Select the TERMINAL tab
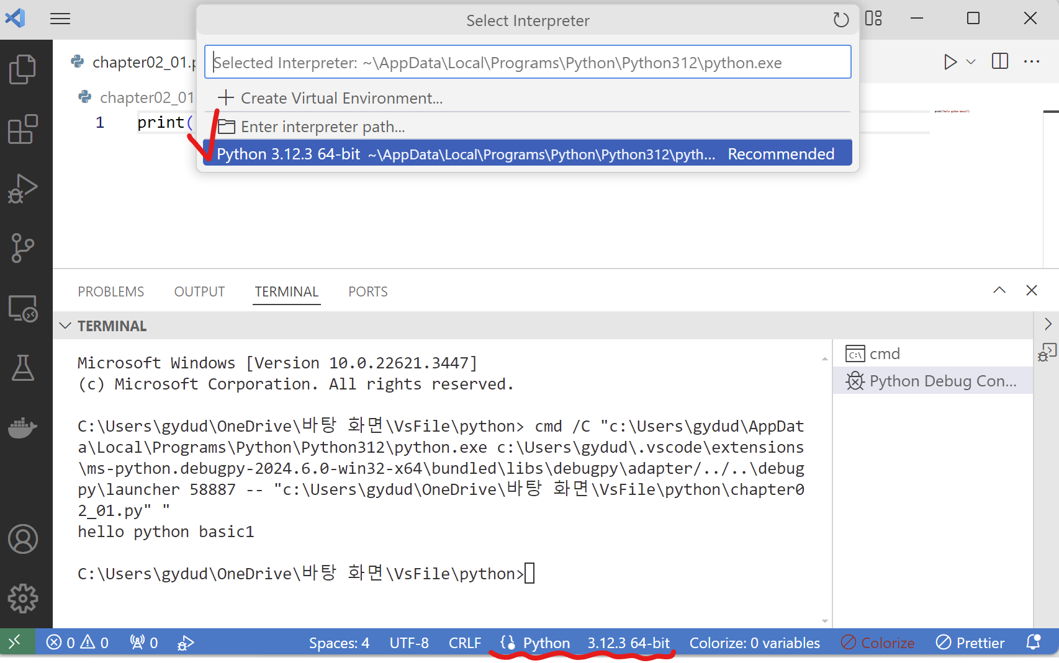Image resolution: width=1059 pixels, height=663 pixels. [286, 291]
